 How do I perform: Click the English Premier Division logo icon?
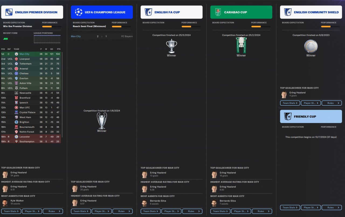point(9,12)
